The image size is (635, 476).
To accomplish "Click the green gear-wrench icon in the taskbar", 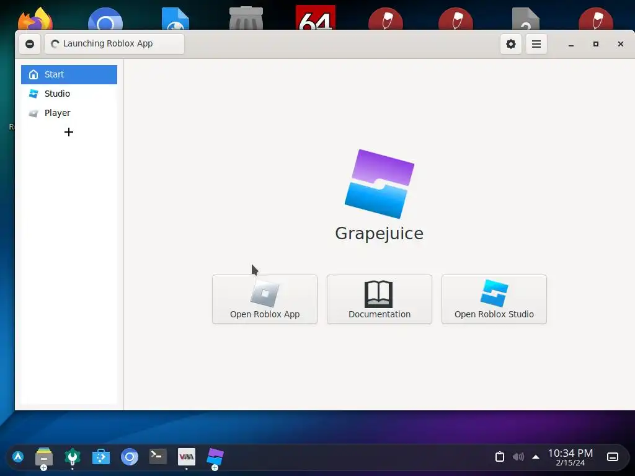I will pos(73,457).
